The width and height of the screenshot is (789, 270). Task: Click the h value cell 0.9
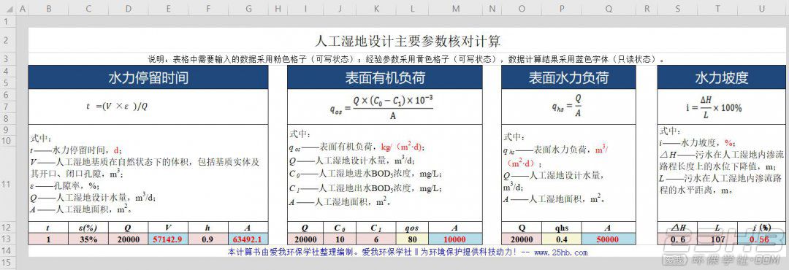pyautogui.click(x=207, y=239)
